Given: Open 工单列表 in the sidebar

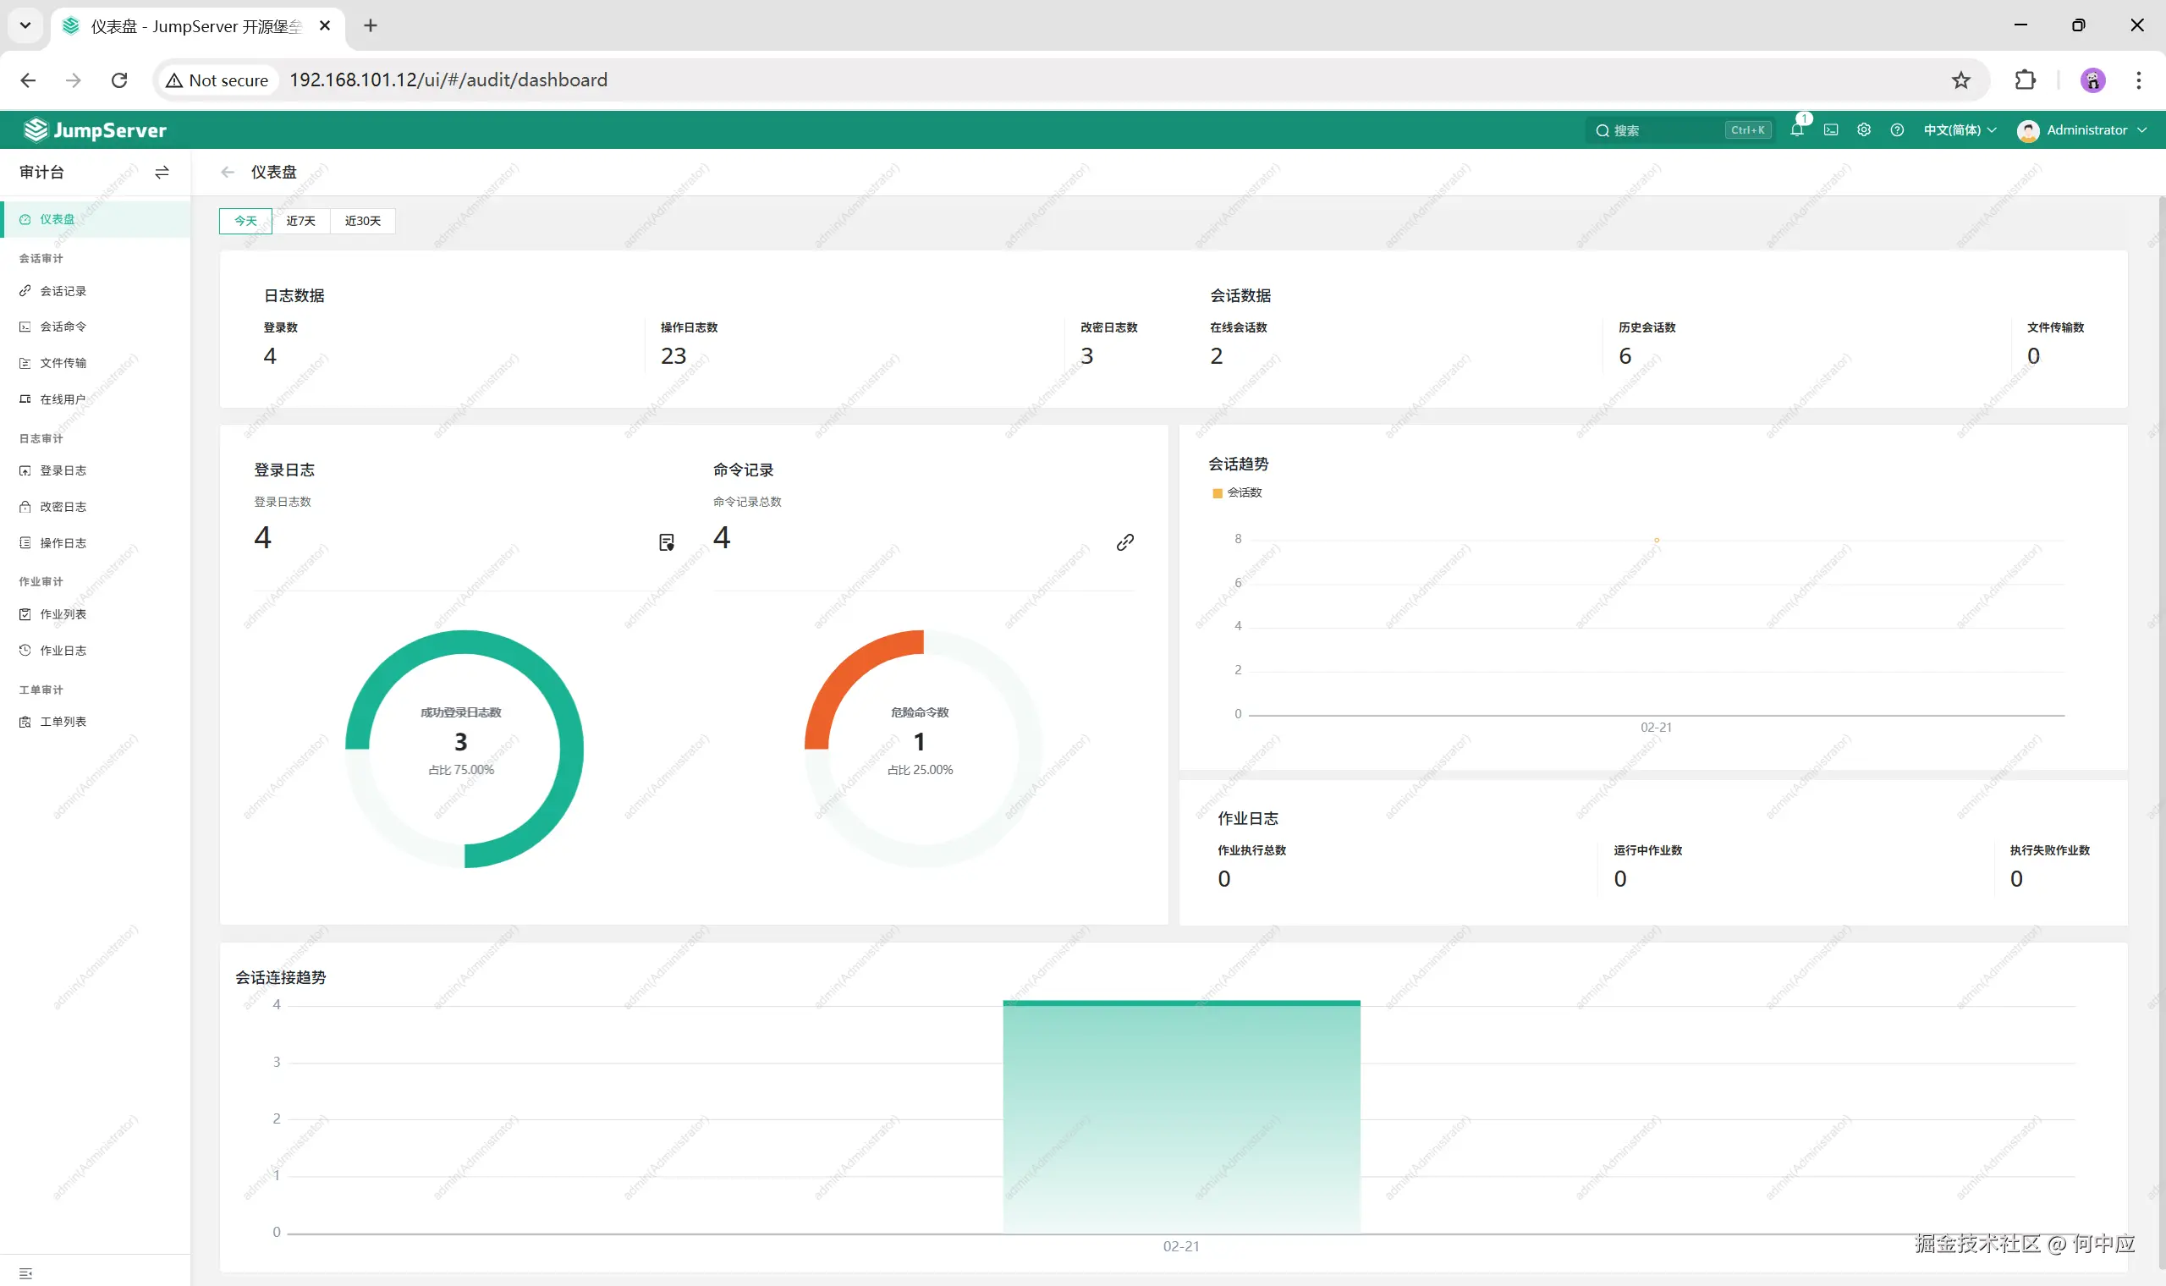Looking at the screenshot, I should (63, 722).
